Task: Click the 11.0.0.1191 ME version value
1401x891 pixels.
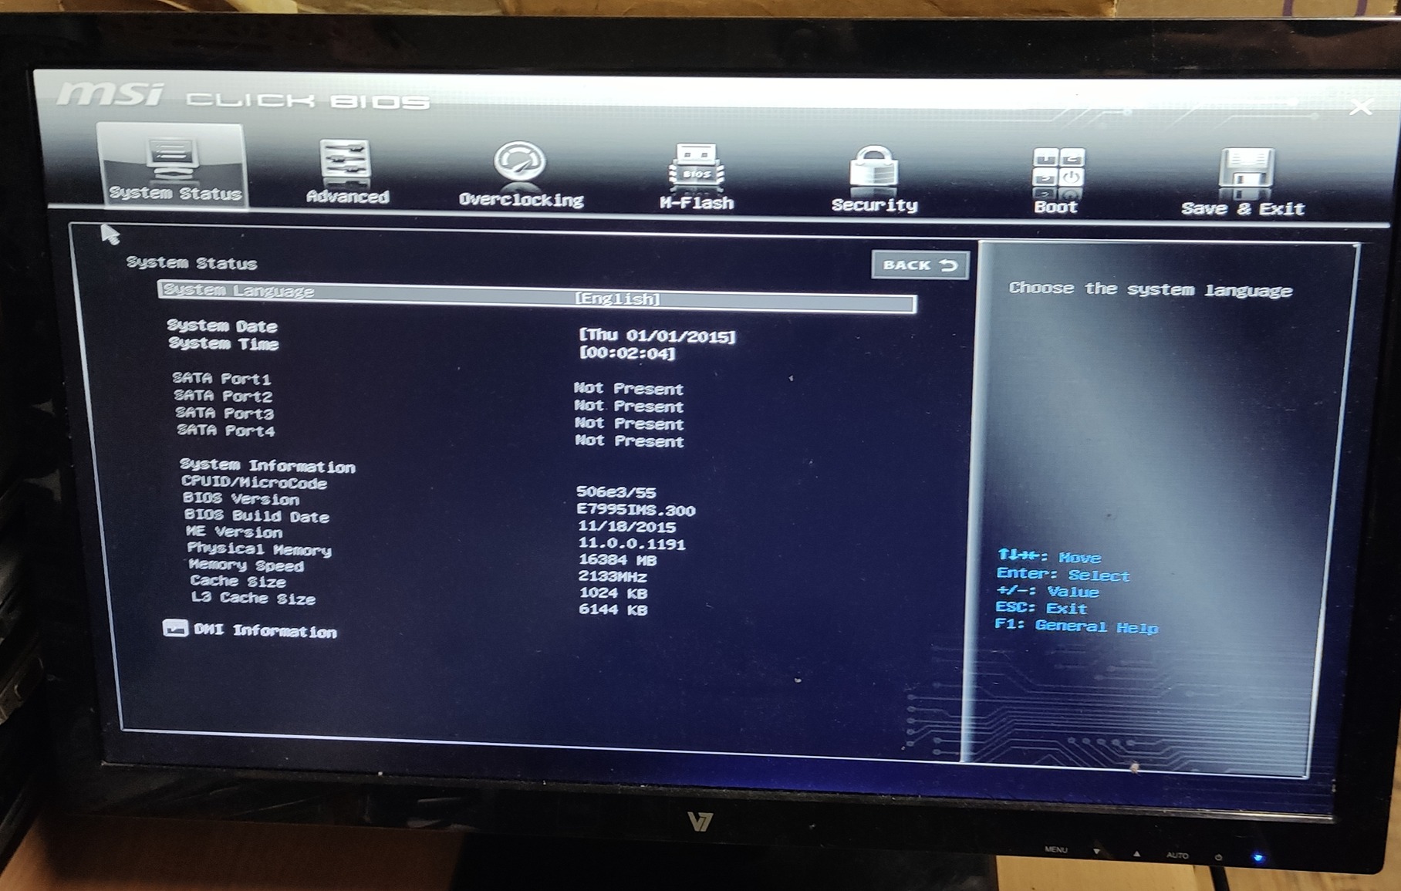Action: (x=632, y=544)
